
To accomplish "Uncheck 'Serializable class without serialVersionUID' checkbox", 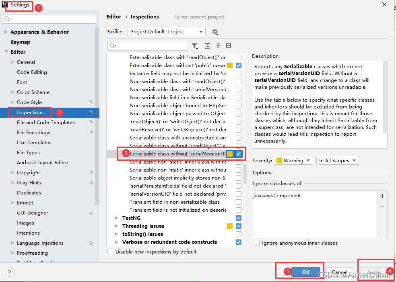I will point(238,154).
